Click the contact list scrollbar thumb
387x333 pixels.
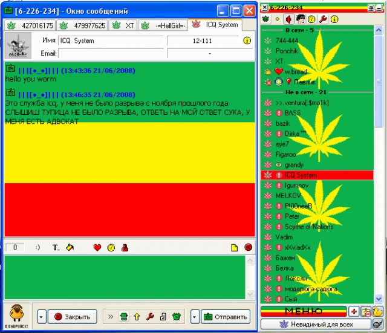[x=379, y=82]
